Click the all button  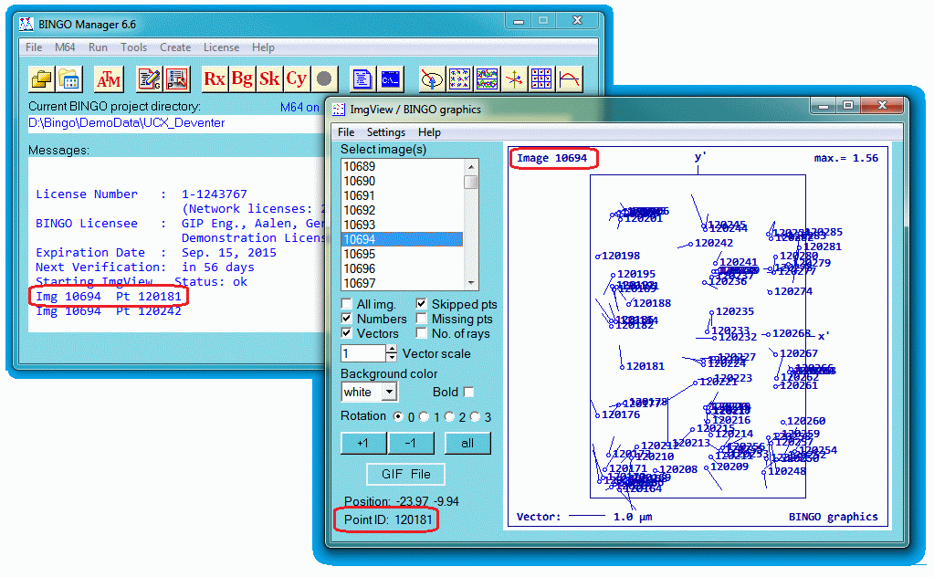point(467,443)
